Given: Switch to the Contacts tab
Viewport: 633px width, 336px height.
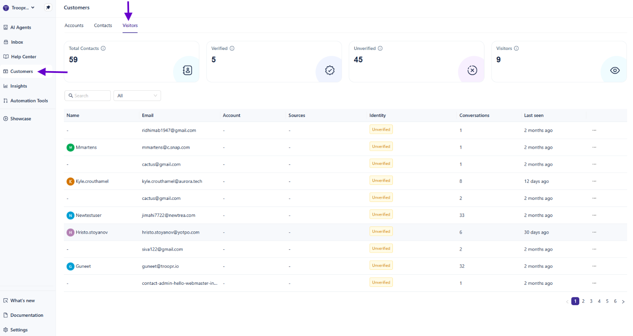Looking at the screenshot, I should point(103,25).
